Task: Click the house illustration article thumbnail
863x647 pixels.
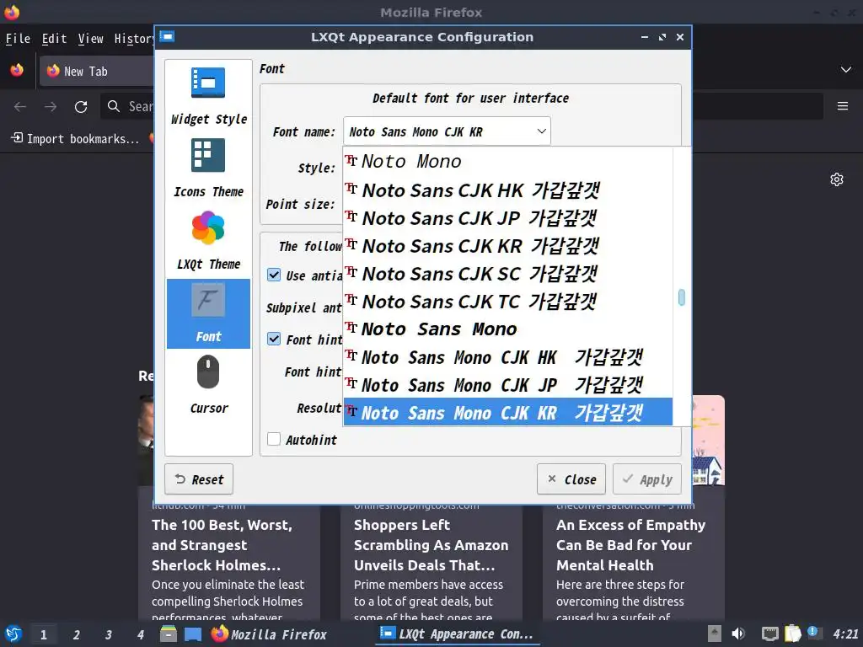Action: click(708, 440)
